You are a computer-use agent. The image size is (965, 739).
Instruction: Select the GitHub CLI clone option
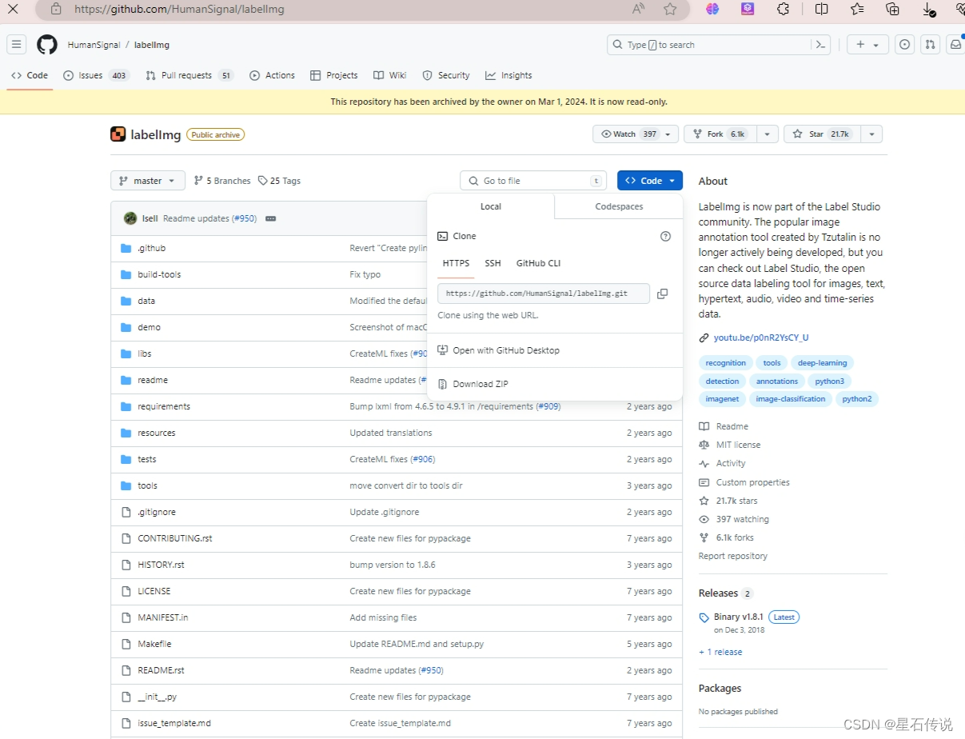coord(538,263)
